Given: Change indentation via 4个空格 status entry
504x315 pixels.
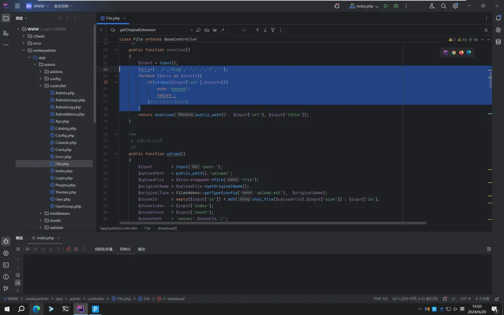Looking at the screenshot, I should point(482,298).
